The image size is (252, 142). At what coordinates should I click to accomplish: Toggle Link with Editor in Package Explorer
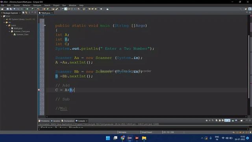pyautogui.click(x=26, y=13)
